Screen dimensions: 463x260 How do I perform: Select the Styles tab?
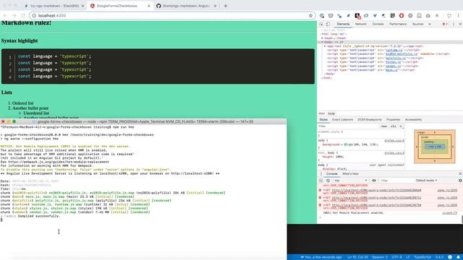coord(323,120)
